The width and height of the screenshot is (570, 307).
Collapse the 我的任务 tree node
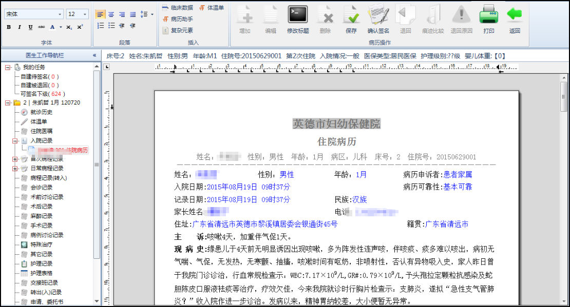point(8,68)
